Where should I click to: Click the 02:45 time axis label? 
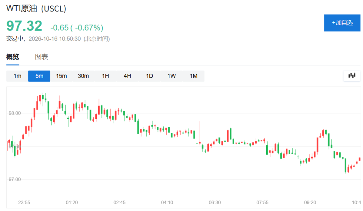[119, 202]
